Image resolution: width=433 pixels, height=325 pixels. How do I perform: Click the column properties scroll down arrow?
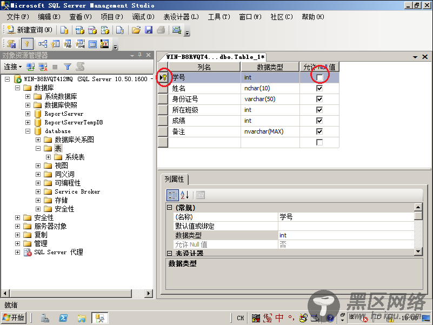point(418,251)
